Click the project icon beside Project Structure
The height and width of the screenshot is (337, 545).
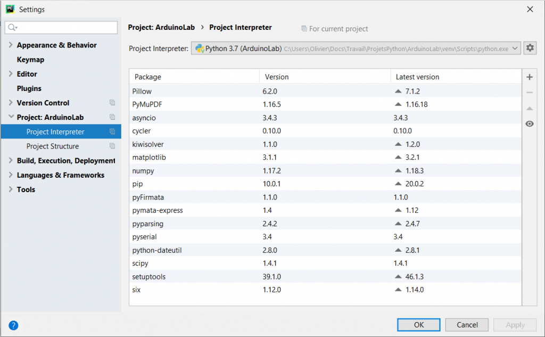click(112, 146)
